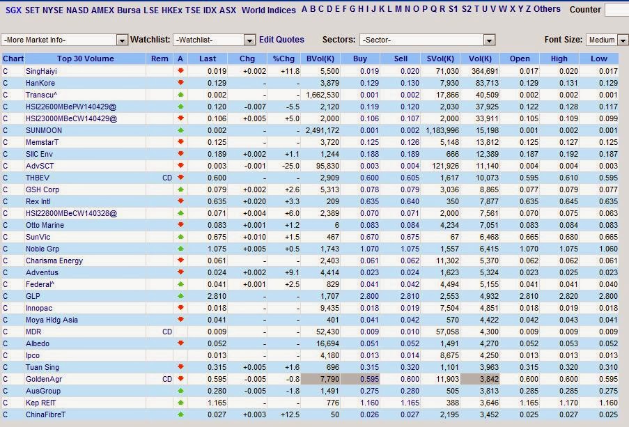629x427 pixels.
Task: Click the red down arrow for THBEV
Action: (x=180, y=178)
